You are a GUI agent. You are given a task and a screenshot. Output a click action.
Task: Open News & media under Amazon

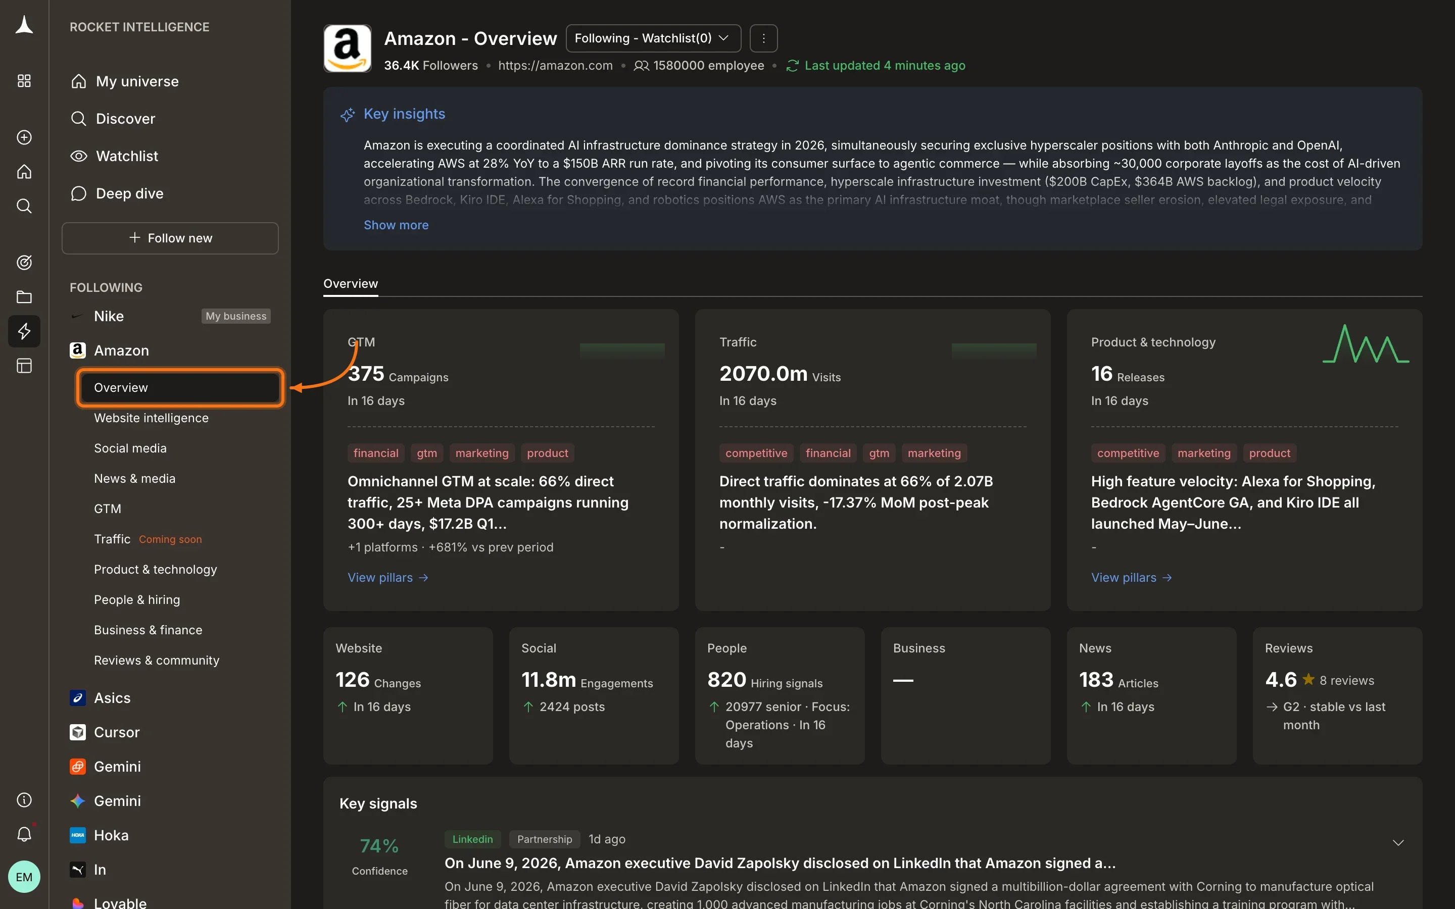(x=135, y=479)
